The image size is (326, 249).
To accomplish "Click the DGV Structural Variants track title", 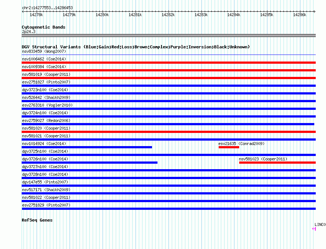I will click(136, 47).
